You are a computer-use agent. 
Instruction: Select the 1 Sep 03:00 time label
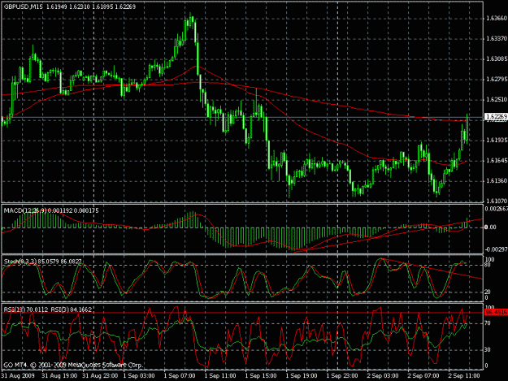pos(139,376)
